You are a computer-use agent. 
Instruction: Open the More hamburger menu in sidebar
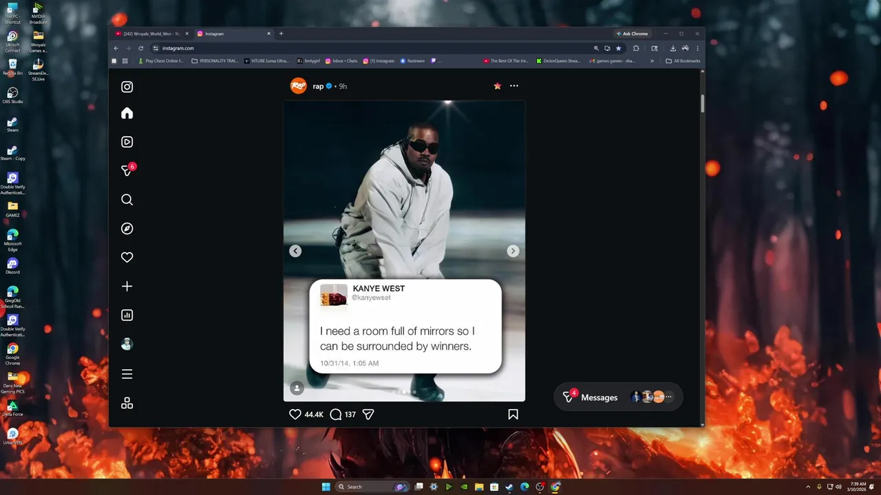point(127,375)
